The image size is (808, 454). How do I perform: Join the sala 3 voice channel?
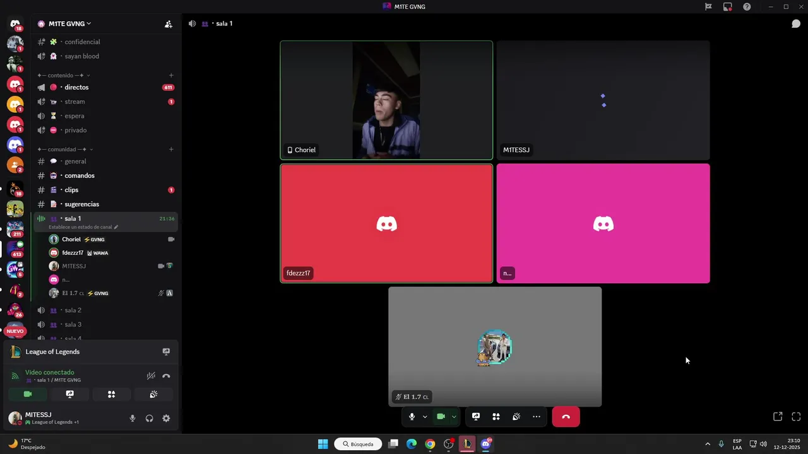(106, 325)
